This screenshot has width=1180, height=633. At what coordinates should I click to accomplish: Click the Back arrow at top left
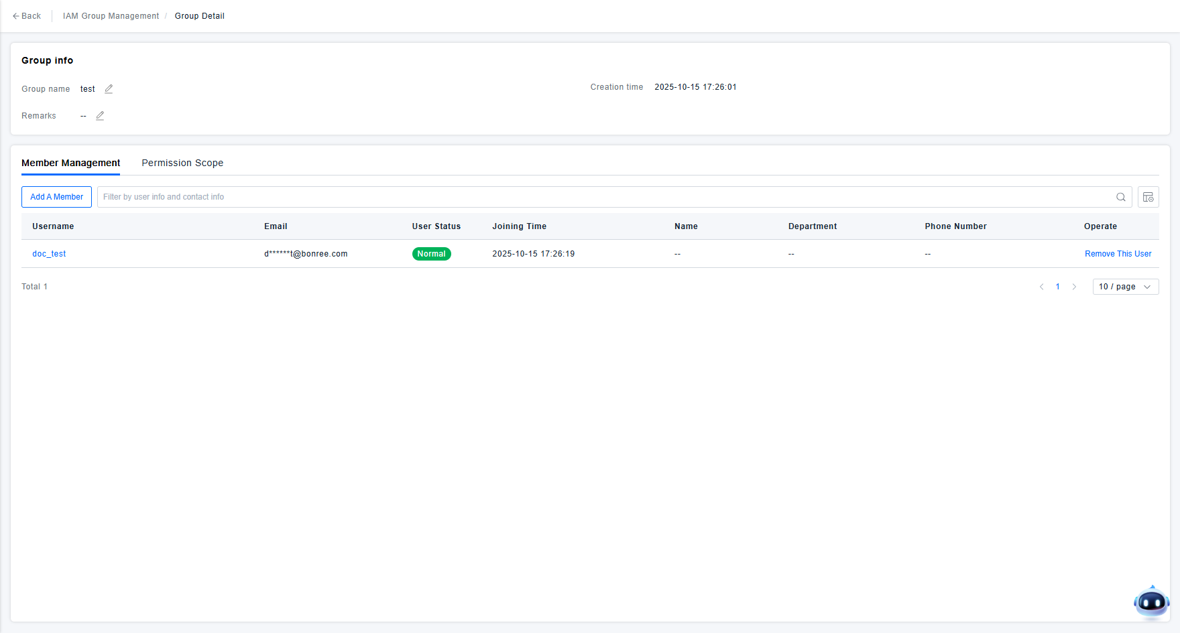coord(27,16)
